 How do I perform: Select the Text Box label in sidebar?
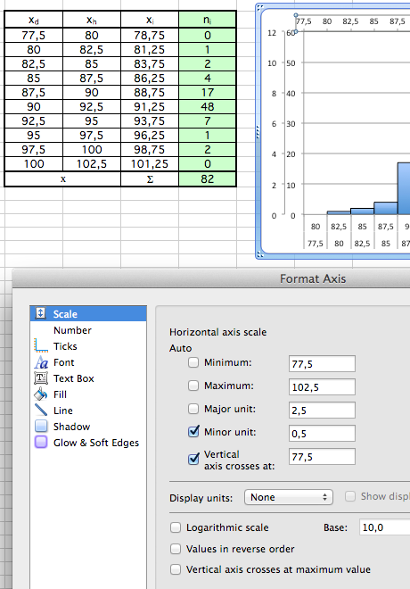pyautogui.click(x=73, y=378)
